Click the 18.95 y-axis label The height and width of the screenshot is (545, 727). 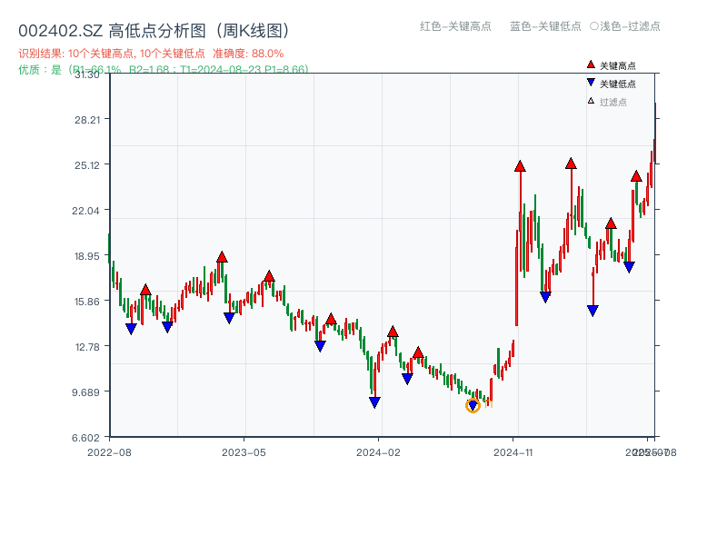[x=87, y=256]
